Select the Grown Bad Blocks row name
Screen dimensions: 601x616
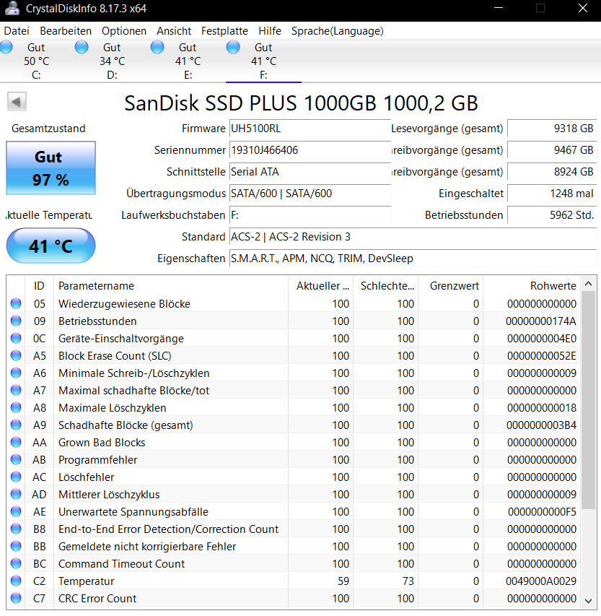point(102,443)
